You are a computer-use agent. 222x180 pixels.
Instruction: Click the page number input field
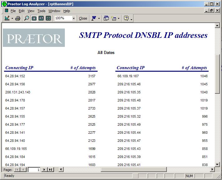click(x=34, y=169)
